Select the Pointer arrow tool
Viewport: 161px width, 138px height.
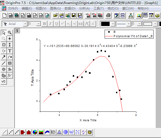click(x=4, y=33)
